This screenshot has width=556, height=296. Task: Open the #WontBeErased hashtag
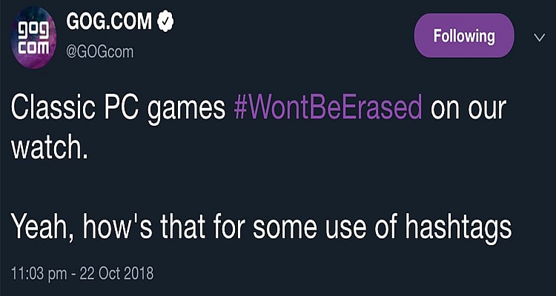pos(328,110)
